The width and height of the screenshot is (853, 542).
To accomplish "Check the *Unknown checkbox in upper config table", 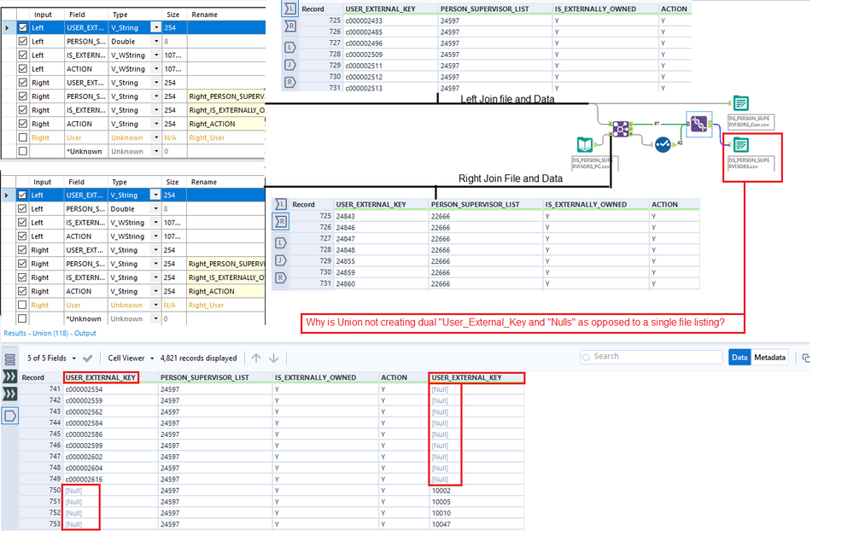I will click(x=22, y=151).
